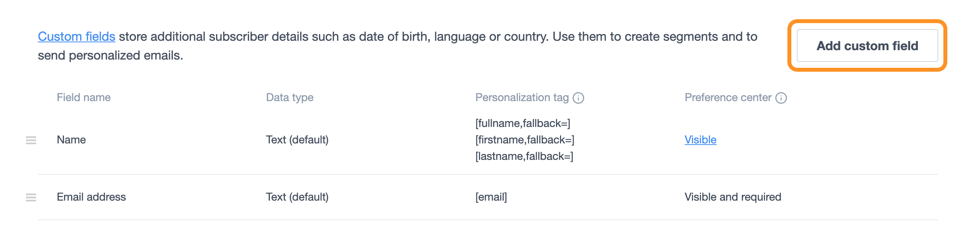Click the Personalization tag column header
The image size is (965, 250).
[x=522, y=97]
